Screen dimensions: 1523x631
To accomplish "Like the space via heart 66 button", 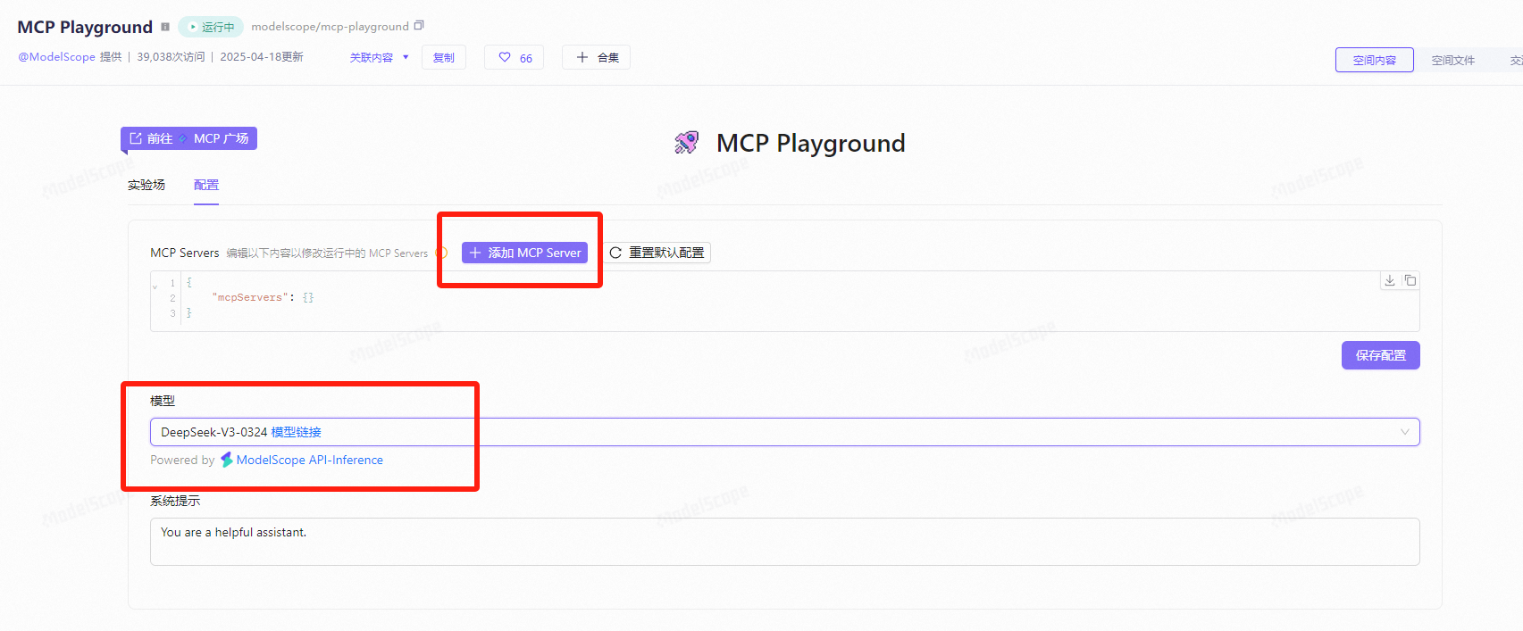I will pyautogui.click(x=515, y=57).
